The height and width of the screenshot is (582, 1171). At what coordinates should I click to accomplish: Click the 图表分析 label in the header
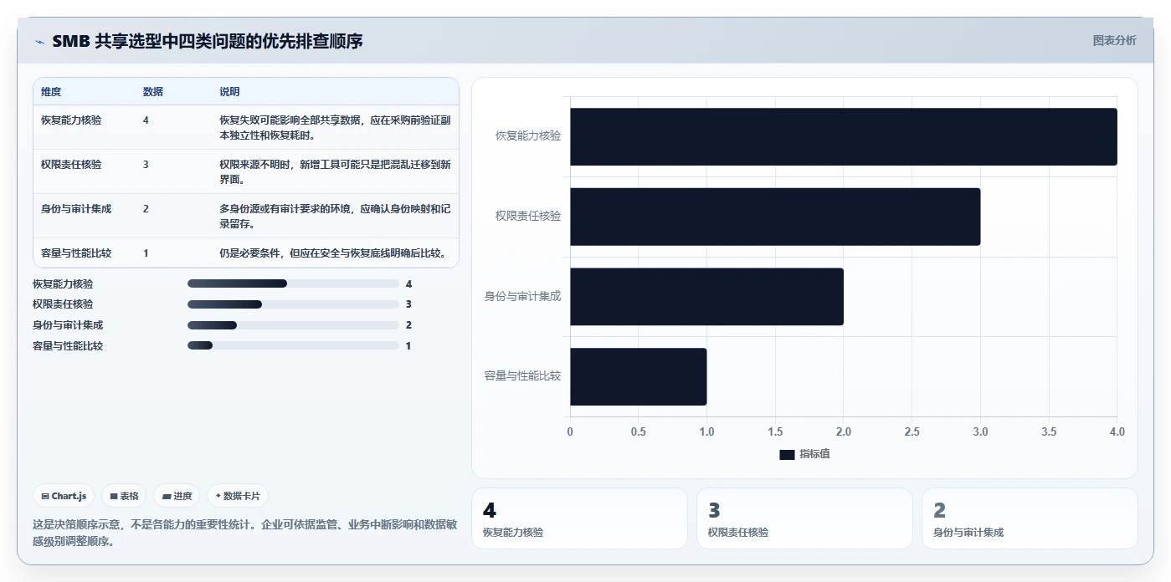pos(1114,40)
